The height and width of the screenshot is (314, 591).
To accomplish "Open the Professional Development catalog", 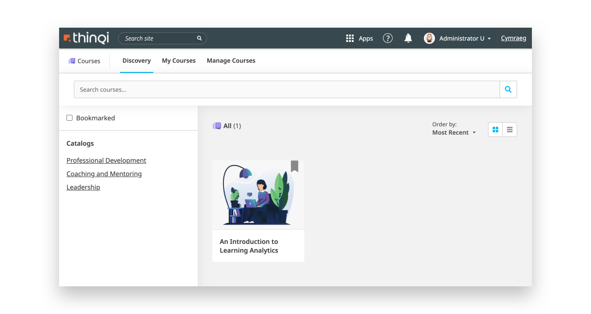I will click(106, 160).
